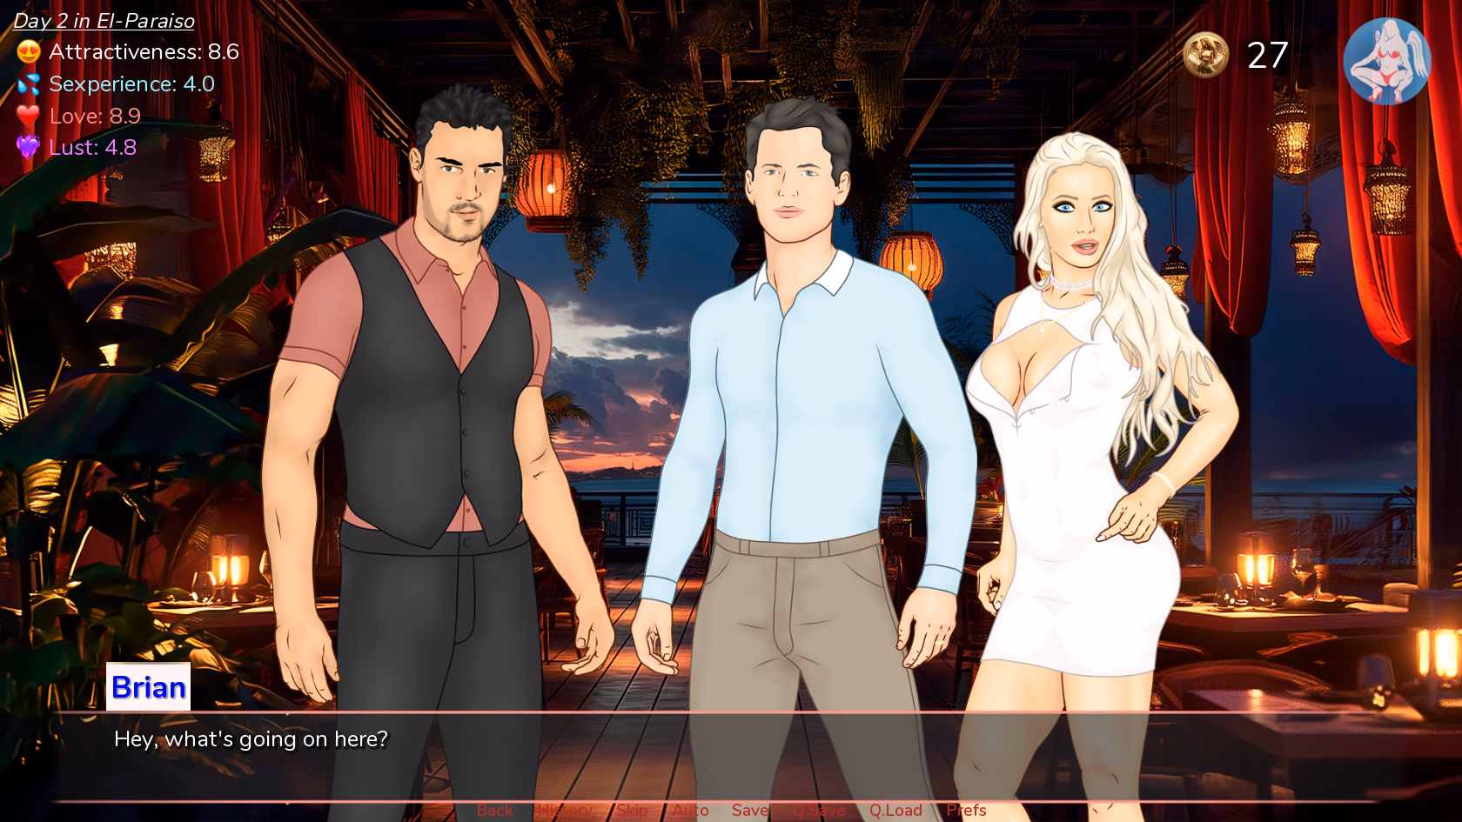Enable Auto-advance mode
The width and height of the screenshot is (1462, 822).
click(690, 810)
